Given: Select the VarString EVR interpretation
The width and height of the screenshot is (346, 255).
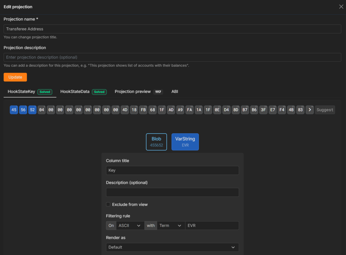Looking at the screenshot, I should (x=185, y=142).
